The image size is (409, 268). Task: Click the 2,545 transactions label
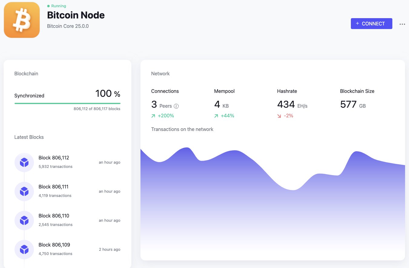[x=55, y=224]
